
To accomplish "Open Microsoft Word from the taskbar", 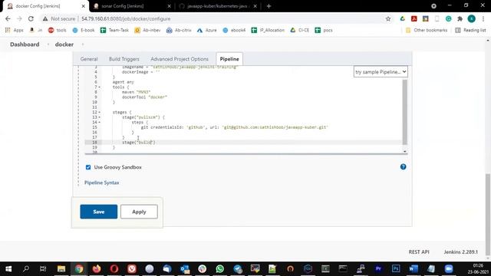I will coord(414,269).
